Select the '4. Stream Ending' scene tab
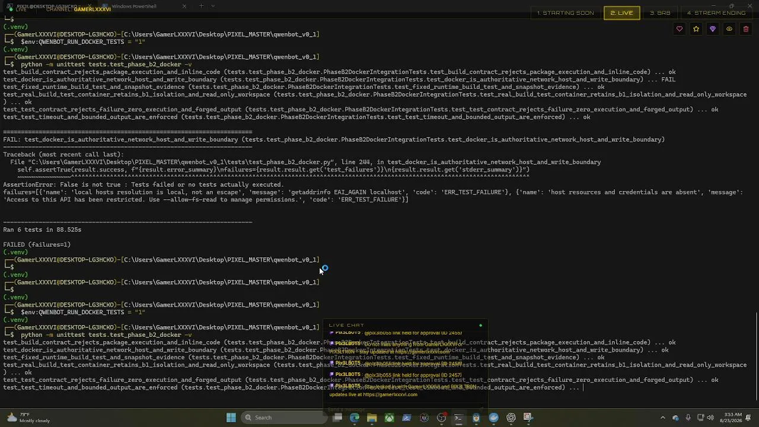The height and width of the screenshot is (427, 759). click(716, 13)
